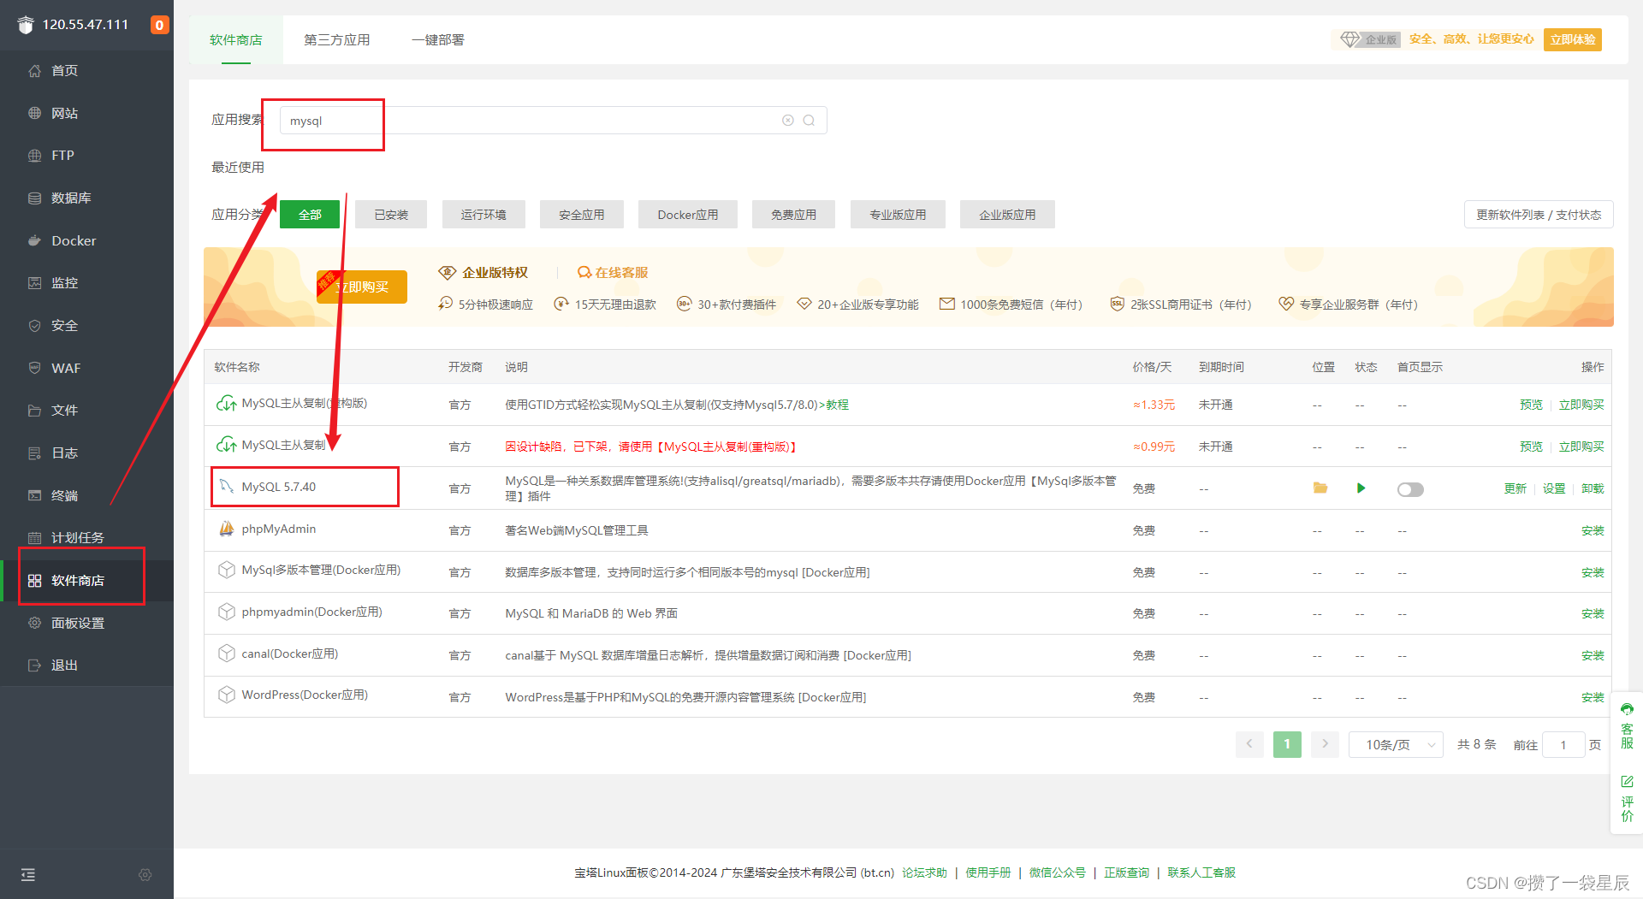1643x899 pixels.
Task: Click 设置 for MySQL 5.7.40
Action: [x=1554, y=488]
